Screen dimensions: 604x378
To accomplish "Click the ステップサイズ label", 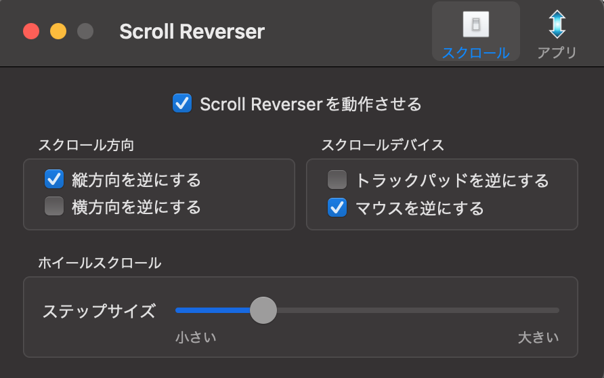I will tap(99, 311).
